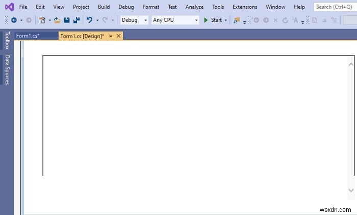Open a file using the folder icon
The width and height of the screenshot is (357, 215).
(57, 20)
